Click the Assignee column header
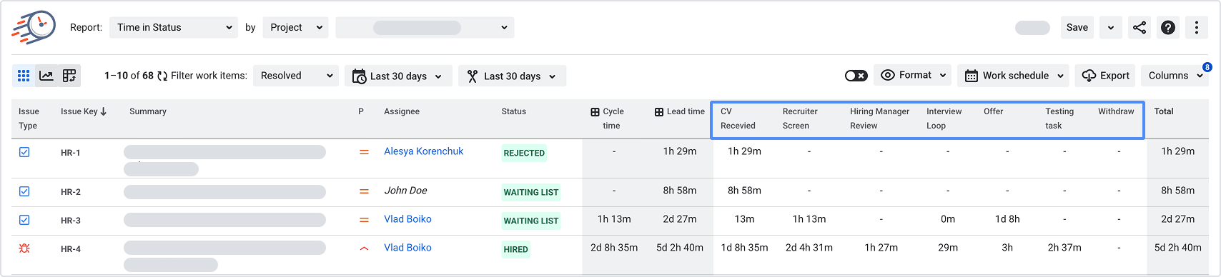 [402, 111]
